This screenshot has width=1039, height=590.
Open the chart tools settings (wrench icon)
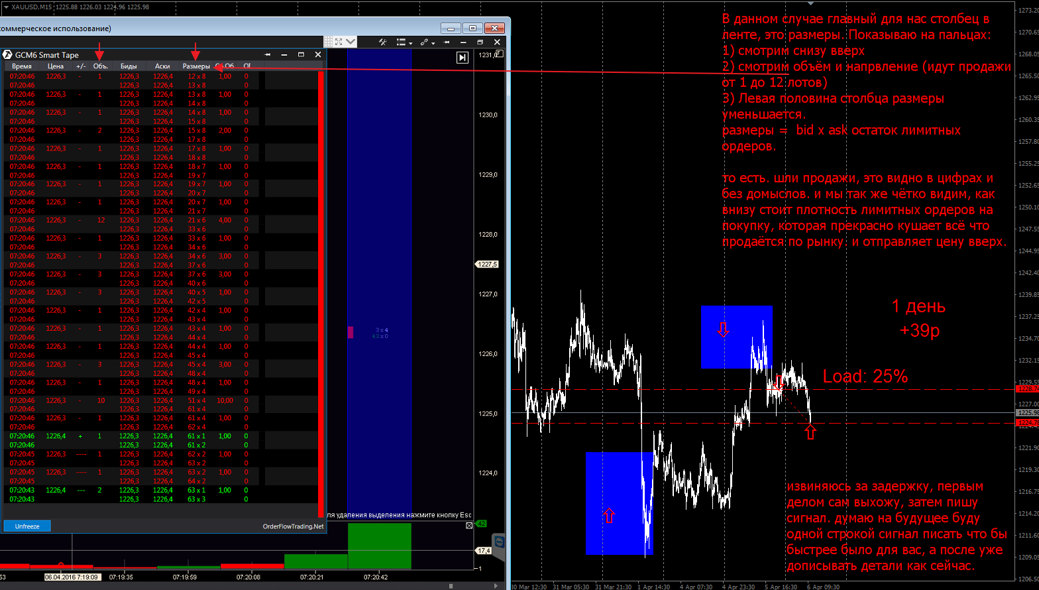pos(382,42)
